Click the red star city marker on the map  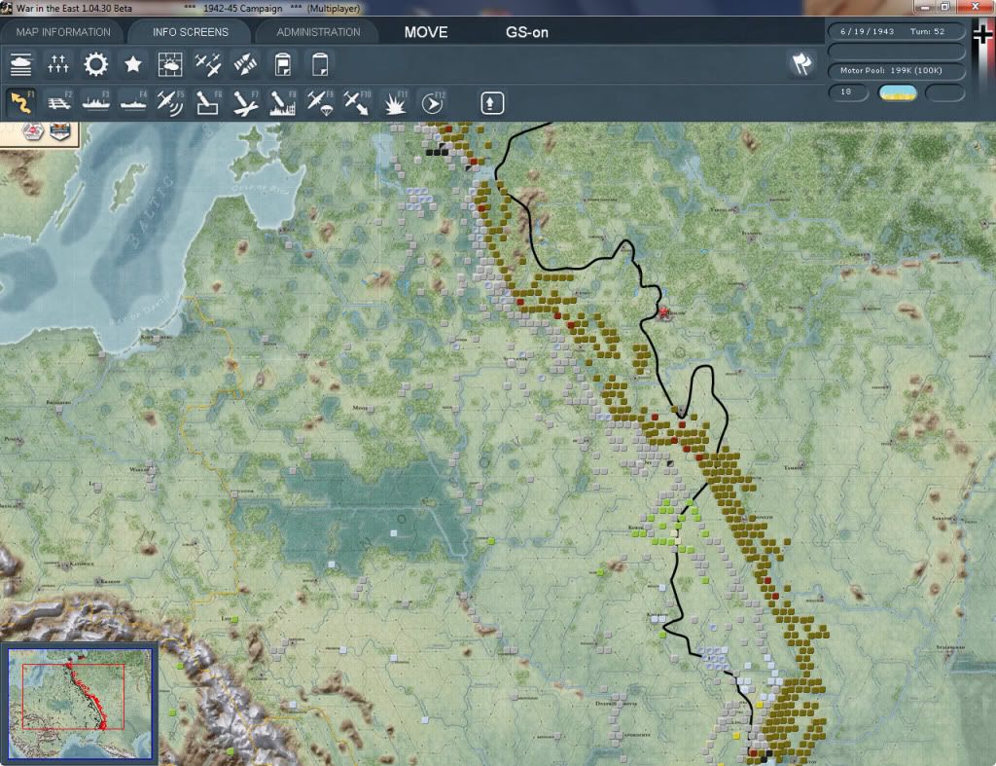pyautogui.click(x=663, y=312)
